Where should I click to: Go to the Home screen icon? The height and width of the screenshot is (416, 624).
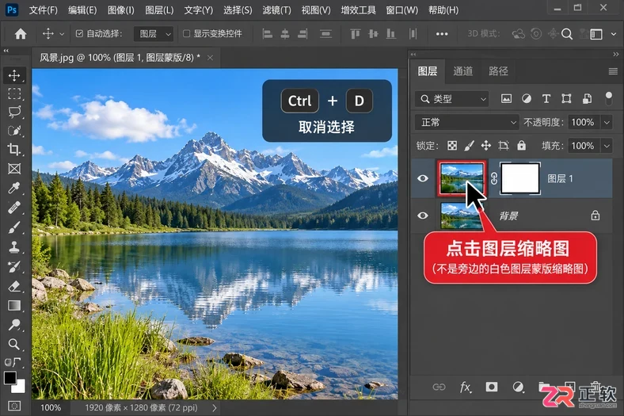(21, 34)
